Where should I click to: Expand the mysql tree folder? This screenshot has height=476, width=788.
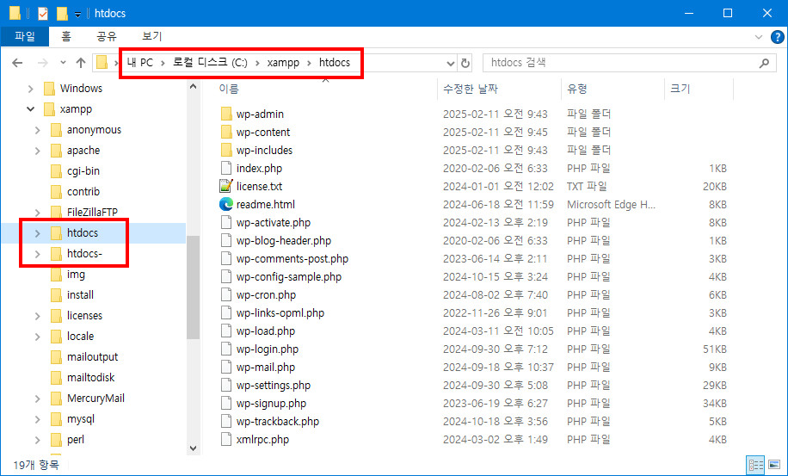(x=38, y=419)
